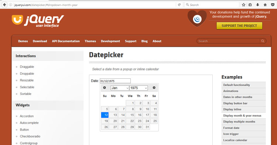The width and height of the screenshot is (277, 145).
Task: Open the month dropdown showing Jan
Action: (120, 88)
